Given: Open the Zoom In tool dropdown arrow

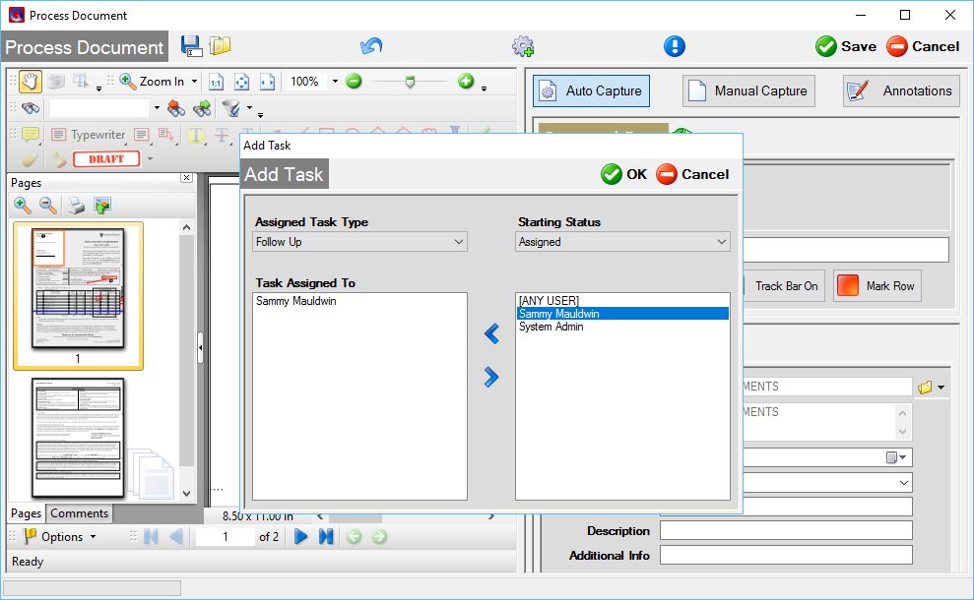Looking at the screenshot, I should (x=194, y=82).
